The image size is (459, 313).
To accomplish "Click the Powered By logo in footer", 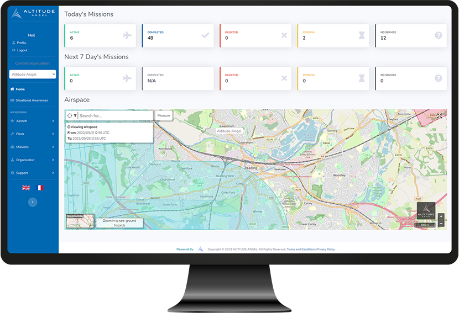I will coord(201,249).
